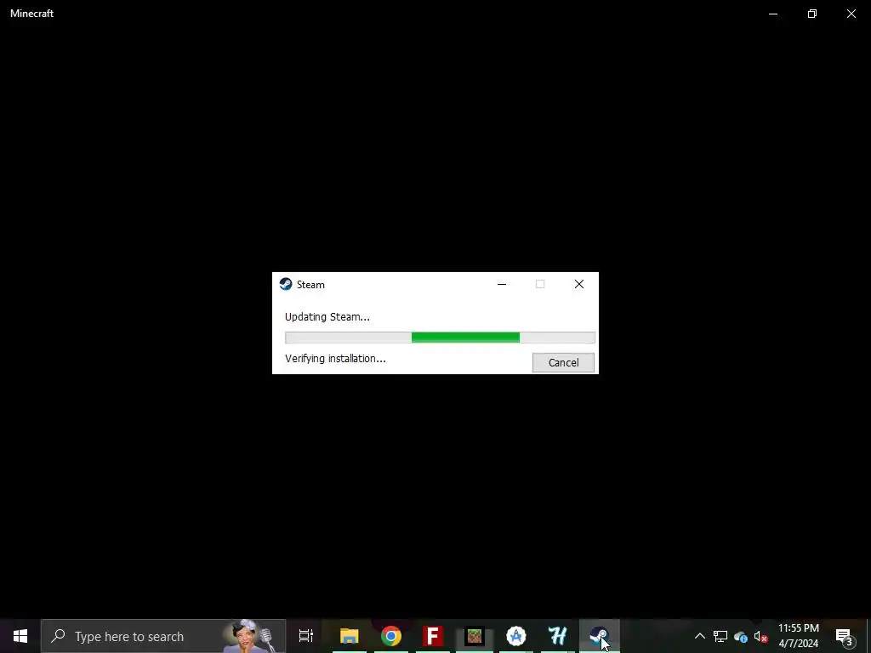The height and width of the screenshot is (653, 871).
Task: Click the 'Type here to search' box
Action: point(163,636)
